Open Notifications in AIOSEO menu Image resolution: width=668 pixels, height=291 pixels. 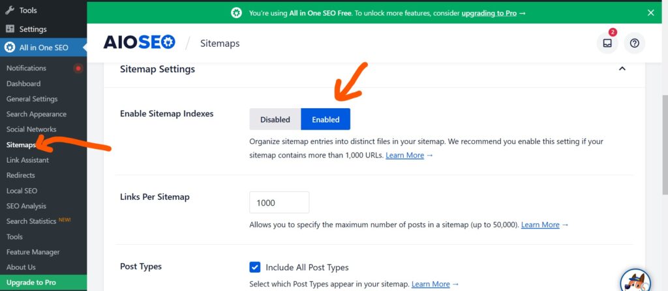click(26, 68)
